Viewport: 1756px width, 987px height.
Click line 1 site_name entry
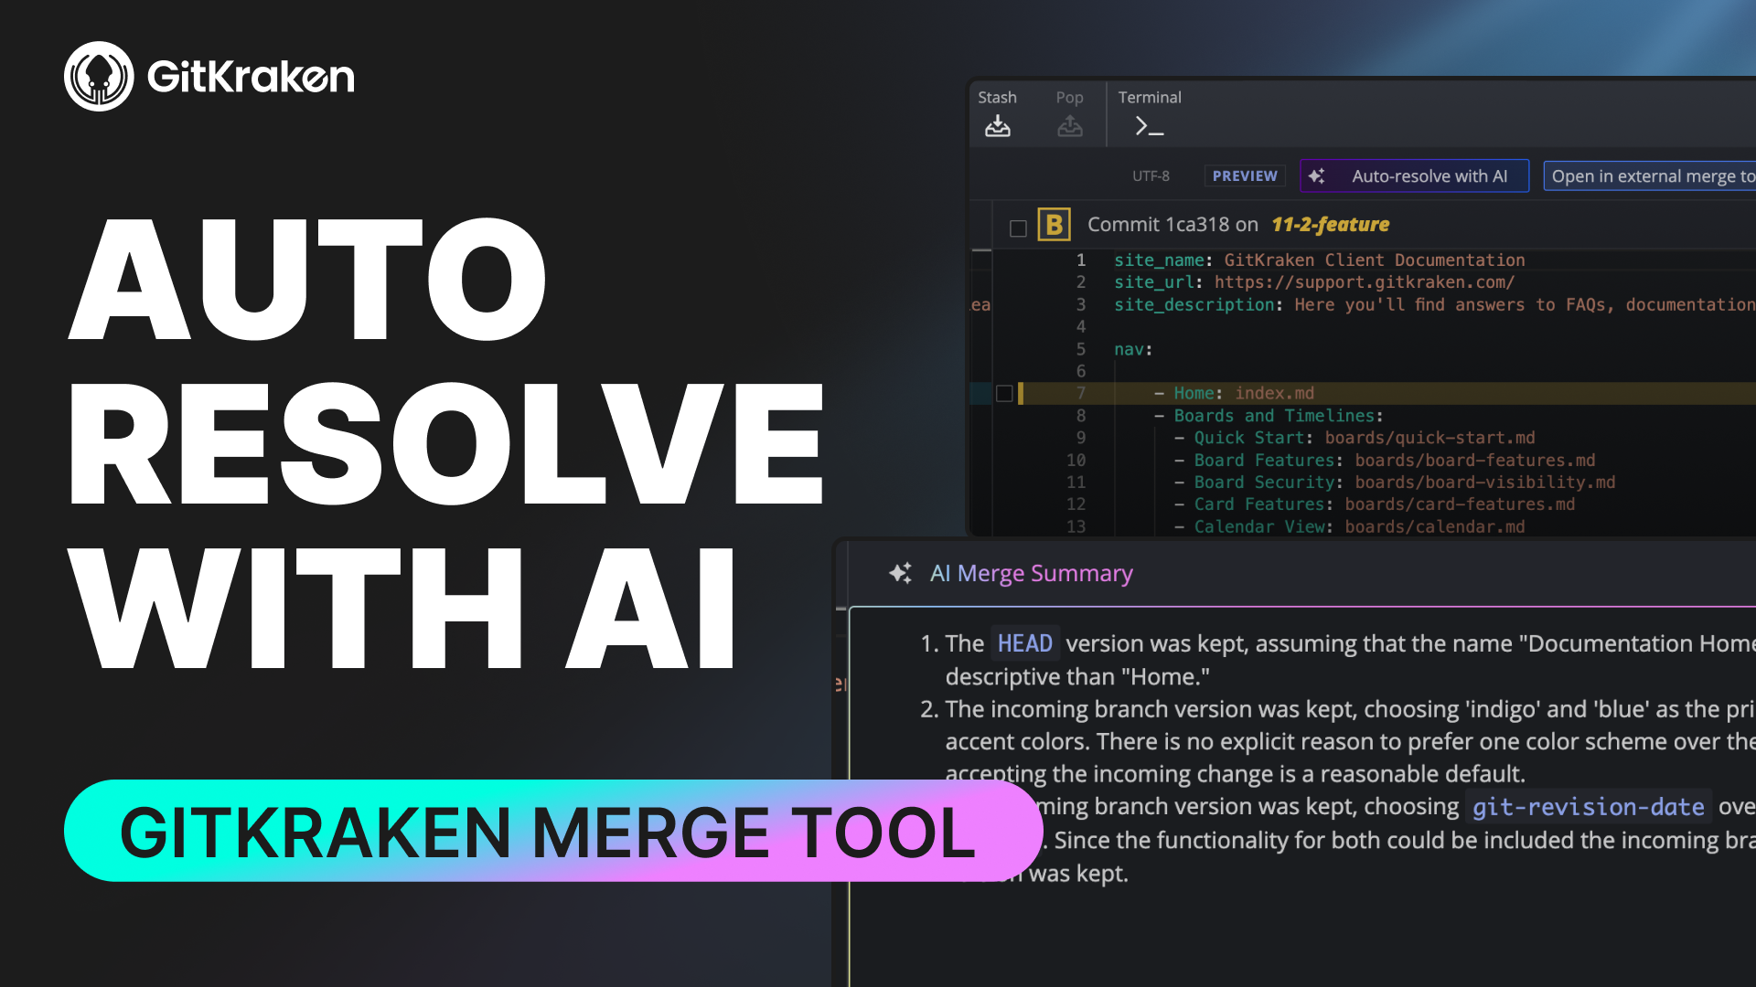tap(1319, 260)
